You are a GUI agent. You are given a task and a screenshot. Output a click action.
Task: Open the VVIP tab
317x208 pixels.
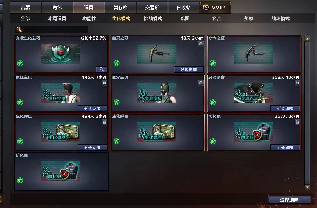pyautogui.click(x=215, y=8)
